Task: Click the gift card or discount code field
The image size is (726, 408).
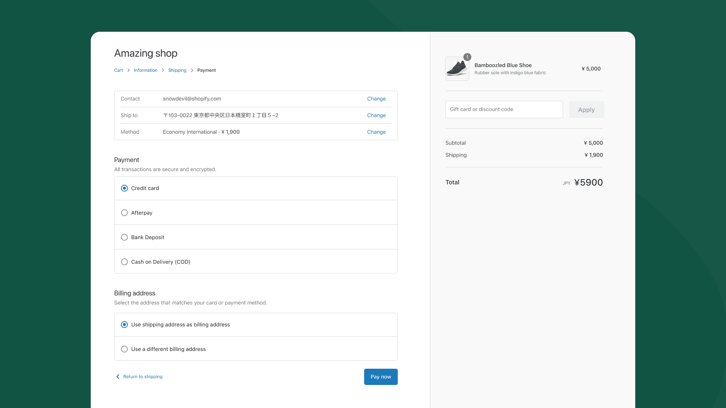Action: pyautogui.click(x=504, y=110)
